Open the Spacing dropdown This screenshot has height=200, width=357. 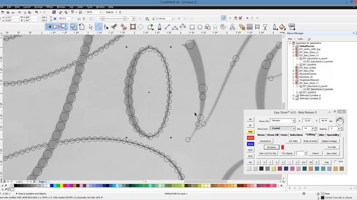tap(339, 128)
